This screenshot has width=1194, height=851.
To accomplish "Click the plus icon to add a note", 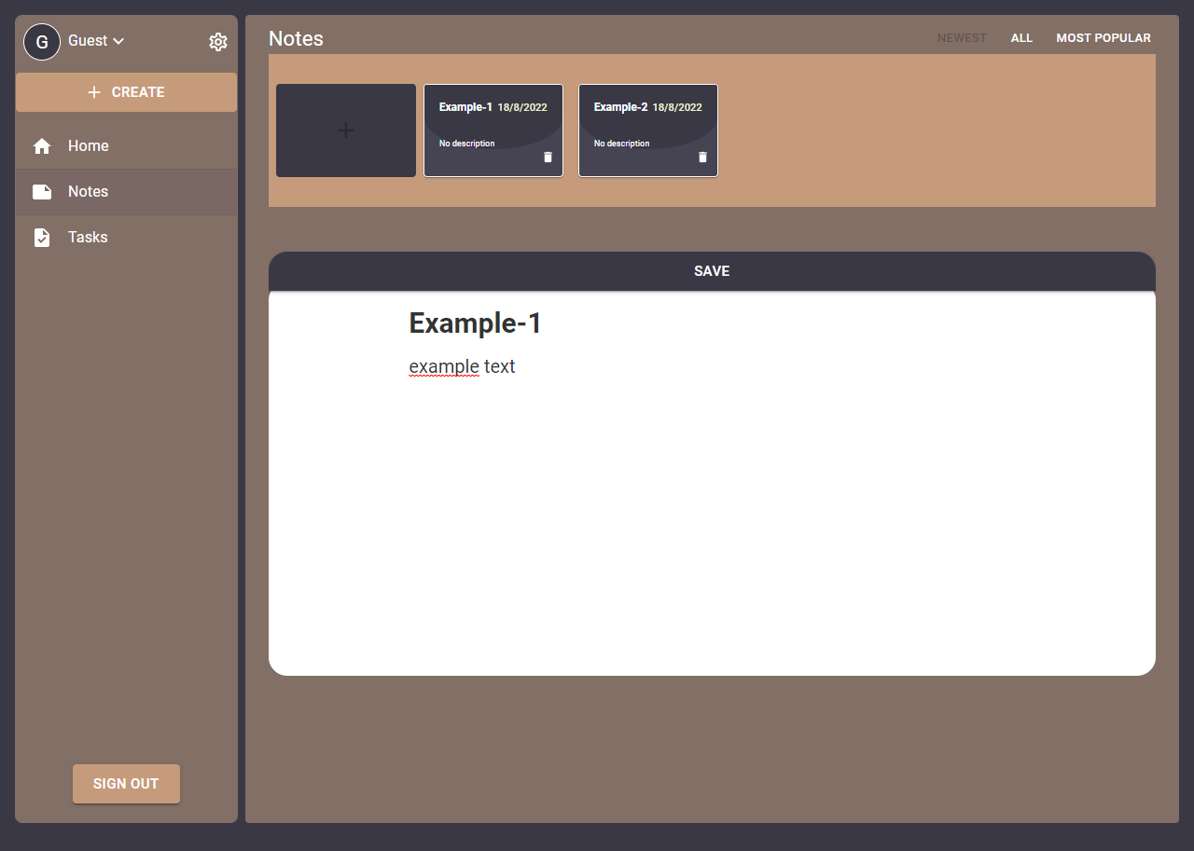I will point(345,130).
